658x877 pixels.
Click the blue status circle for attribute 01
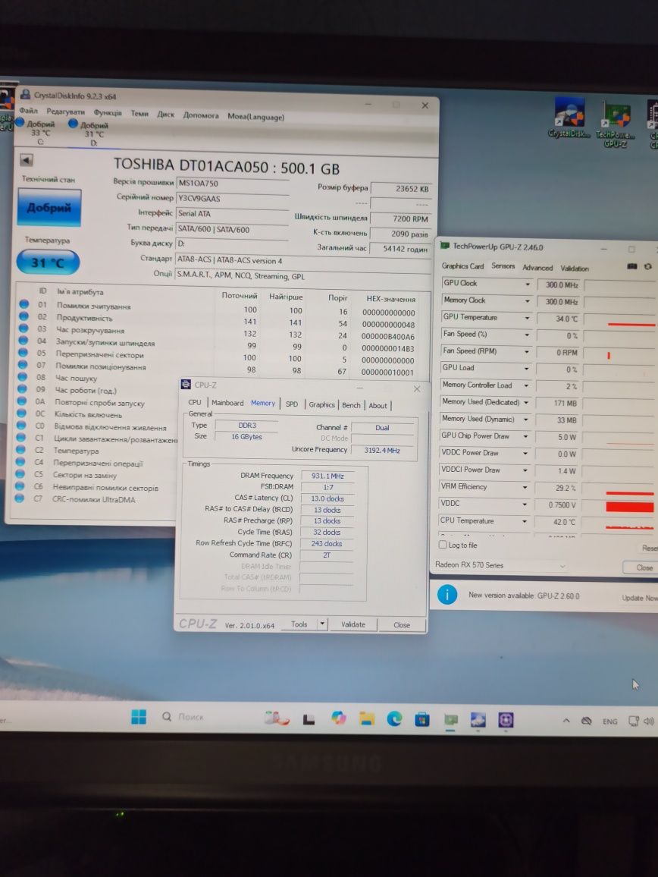(x=23, y=304)
